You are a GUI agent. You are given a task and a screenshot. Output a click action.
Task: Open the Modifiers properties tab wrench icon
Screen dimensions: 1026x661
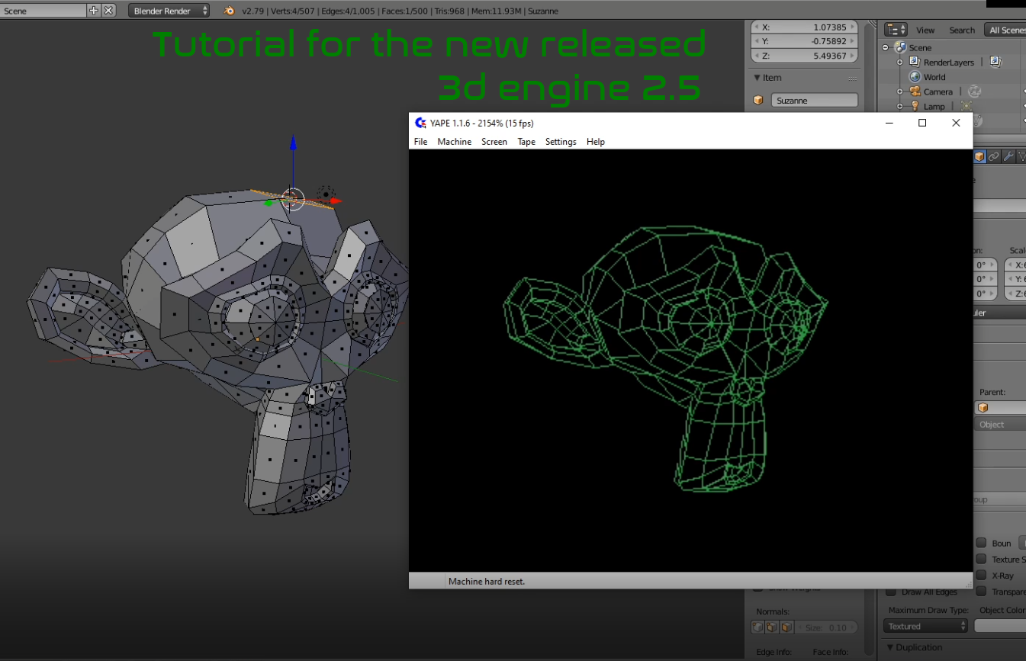[1008, 156]
